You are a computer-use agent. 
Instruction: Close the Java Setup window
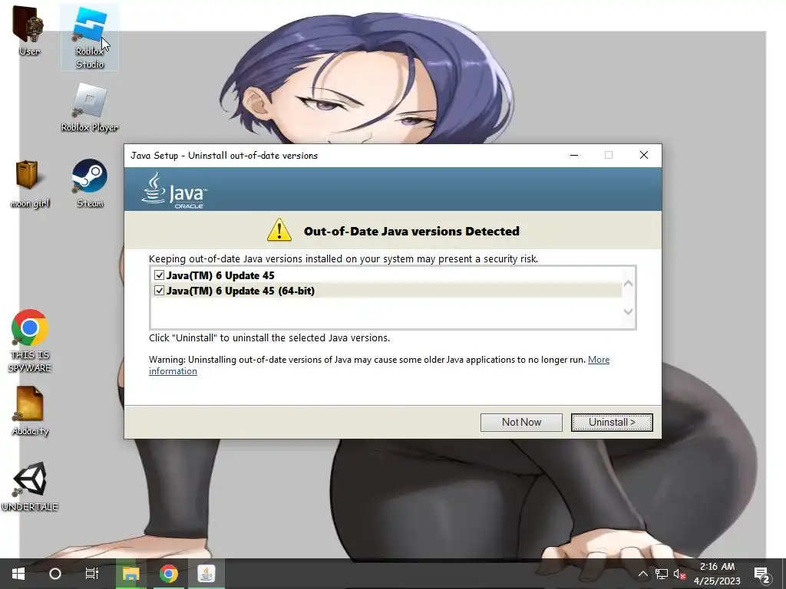(644, 155)
